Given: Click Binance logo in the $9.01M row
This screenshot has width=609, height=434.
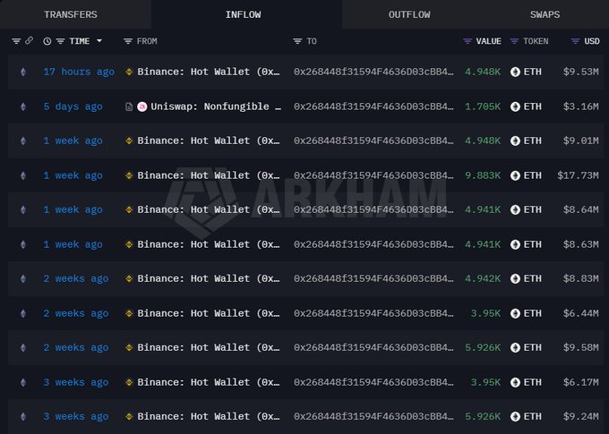Looking at the screenshot, I should click(129, 140).
